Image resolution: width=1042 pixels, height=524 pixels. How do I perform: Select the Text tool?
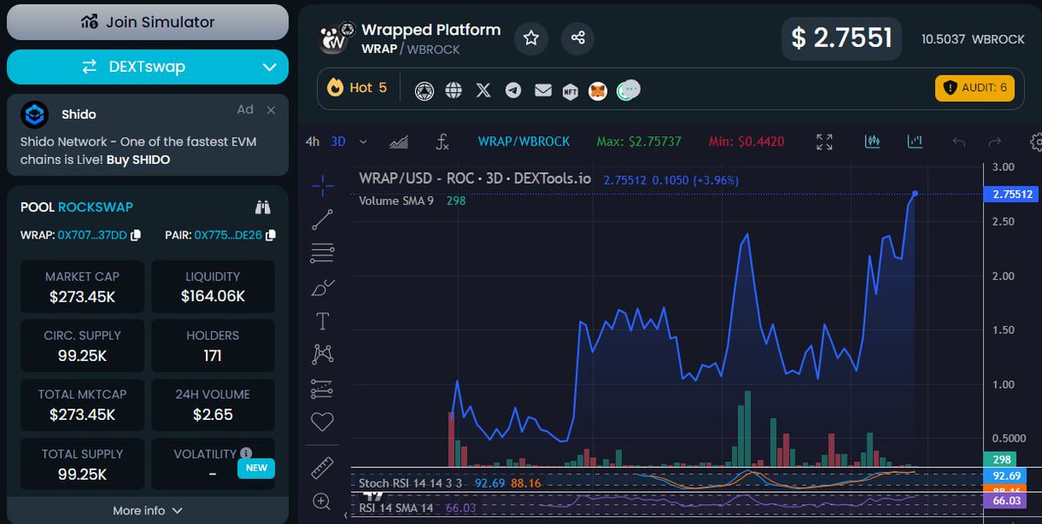tap(322, 321)
